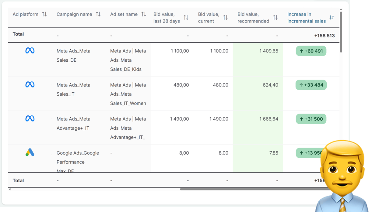Image resolution: width=379 pixels, height=212 pixels.
Task: Click sort arrows beside Ad set name
Action: point(144,14)
